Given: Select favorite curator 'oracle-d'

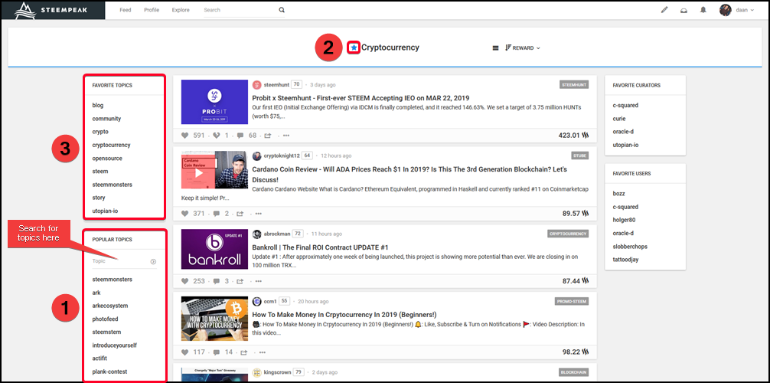Looking at the screenshot, I should [x=623, y=132].
